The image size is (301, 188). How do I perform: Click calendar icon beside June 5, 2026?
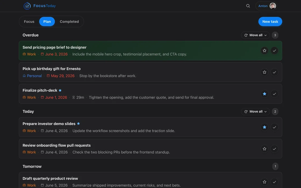[42, 185]
